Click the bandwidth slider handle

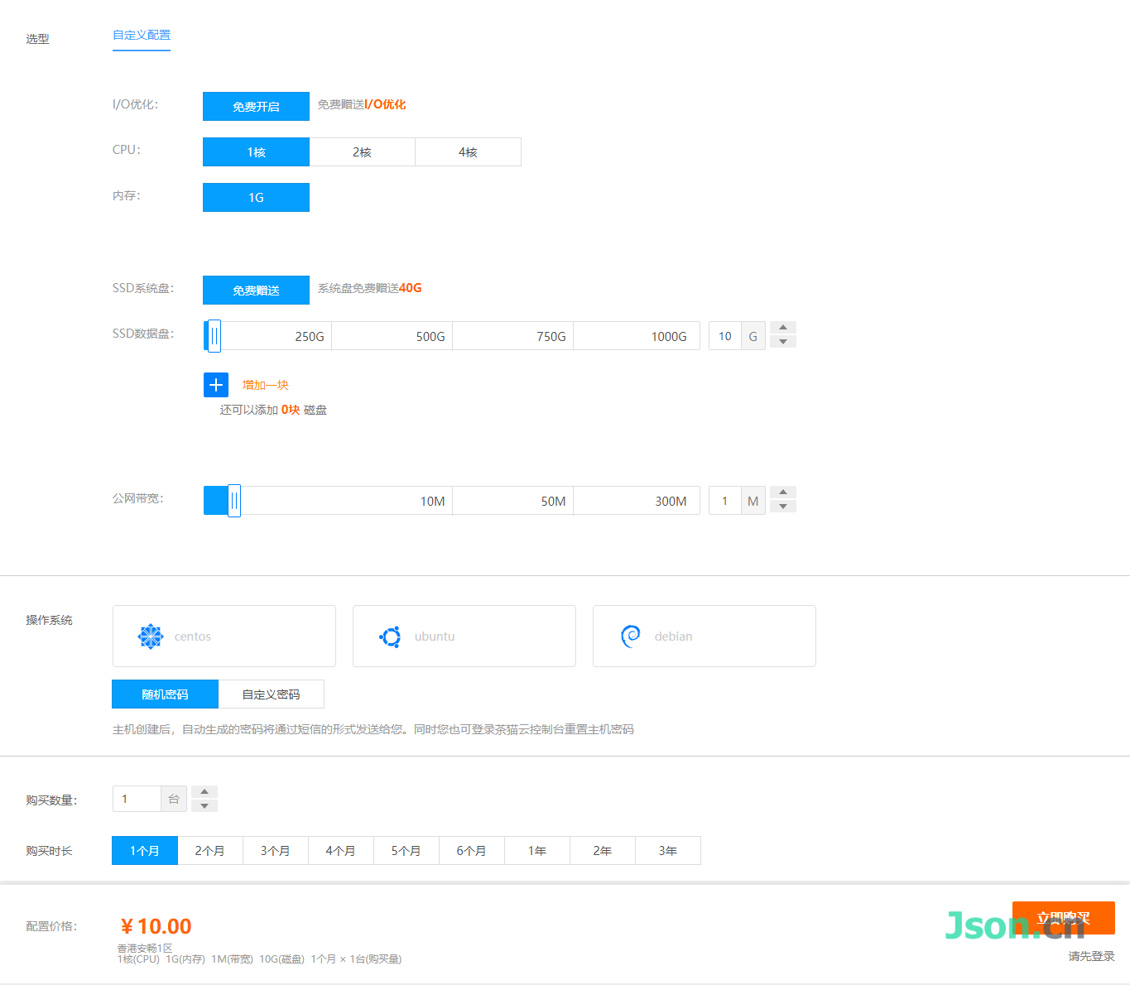point(234,501)
